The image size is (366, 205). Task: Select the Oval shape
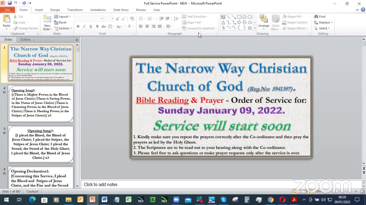244,17
